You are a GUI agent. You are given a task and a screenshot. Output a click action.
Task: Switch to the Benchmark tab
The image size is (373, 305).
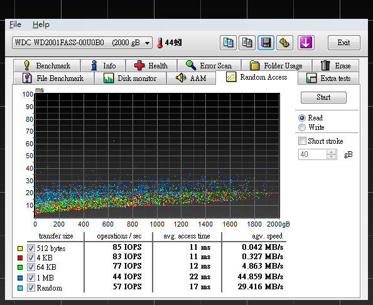(47, 65)
